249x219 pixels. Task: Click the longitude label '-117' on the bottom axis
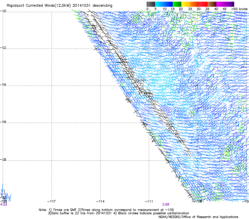coord(51,201)
